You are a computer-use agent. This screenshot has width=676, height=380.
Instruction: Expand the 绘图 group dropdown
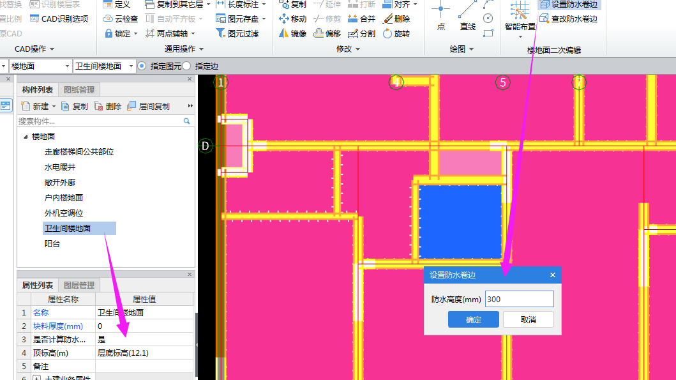[471, 49]
